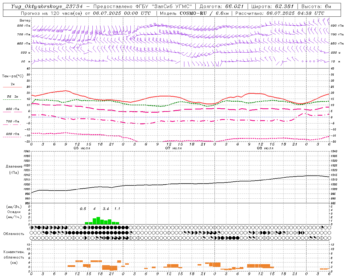Click the Широта: 62.381 value
Viewport: 345px width, 276px height.
tap(272, 6)
